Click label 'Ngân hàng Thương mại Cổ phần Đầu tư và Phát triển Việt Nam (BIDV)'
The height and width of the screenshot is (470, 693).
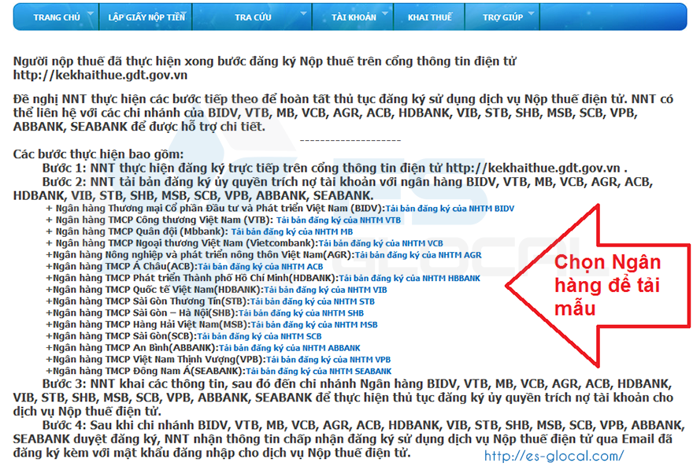pos(220,209)
